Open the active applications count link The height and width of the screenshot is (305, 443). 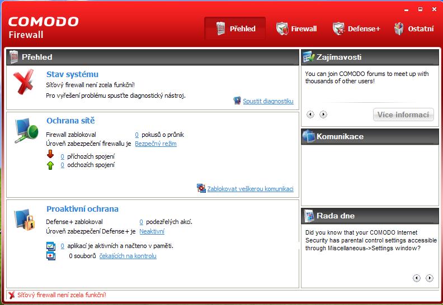click(x=63, y=246)
